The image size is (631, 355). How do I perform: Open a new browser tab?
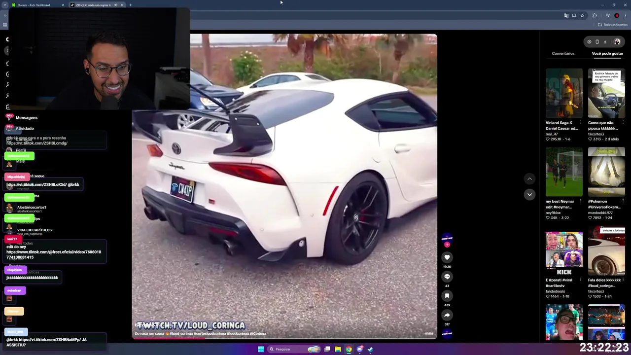tap(130, 5)
